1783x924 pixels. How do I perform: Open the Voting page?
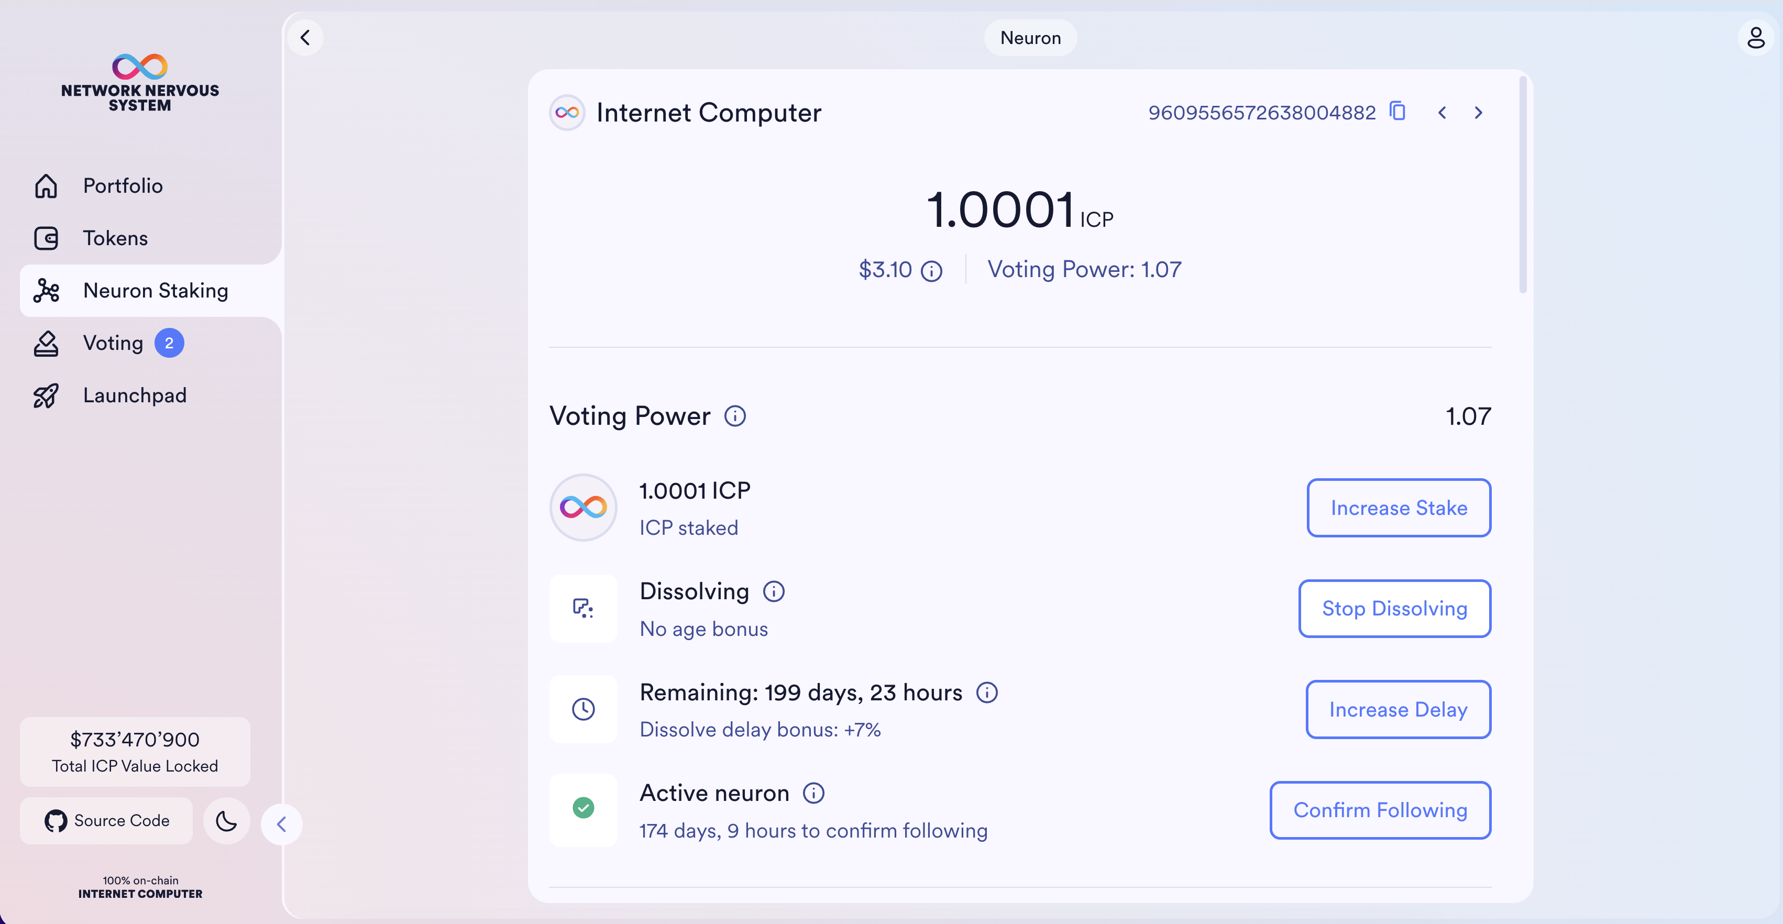coord(113,343)
